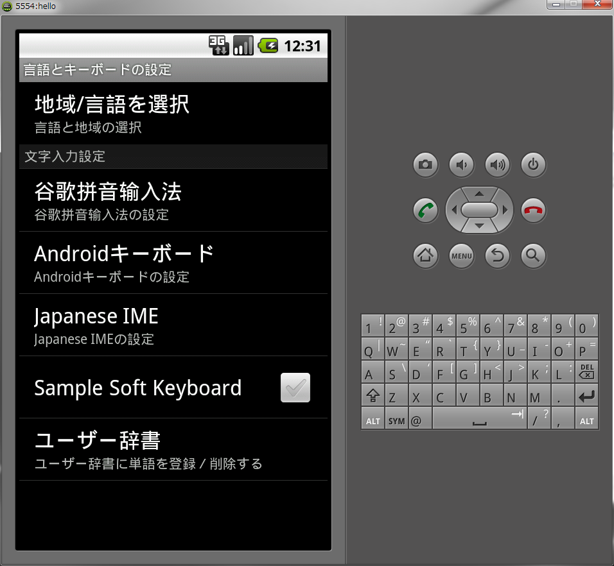Click the 言語とキーボードの設定 title

tap(98, 69)
